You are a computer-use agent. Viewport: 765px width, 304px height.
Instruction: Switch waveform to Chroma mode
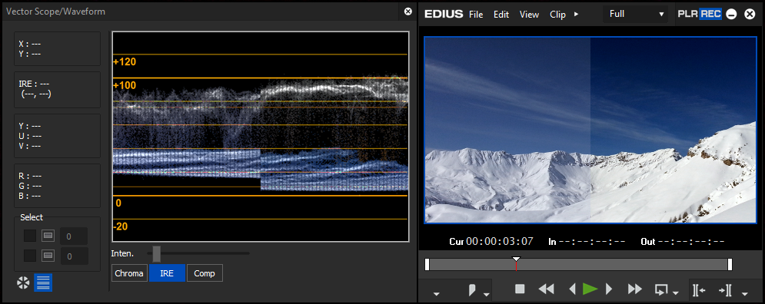click(x=129, y=273)
